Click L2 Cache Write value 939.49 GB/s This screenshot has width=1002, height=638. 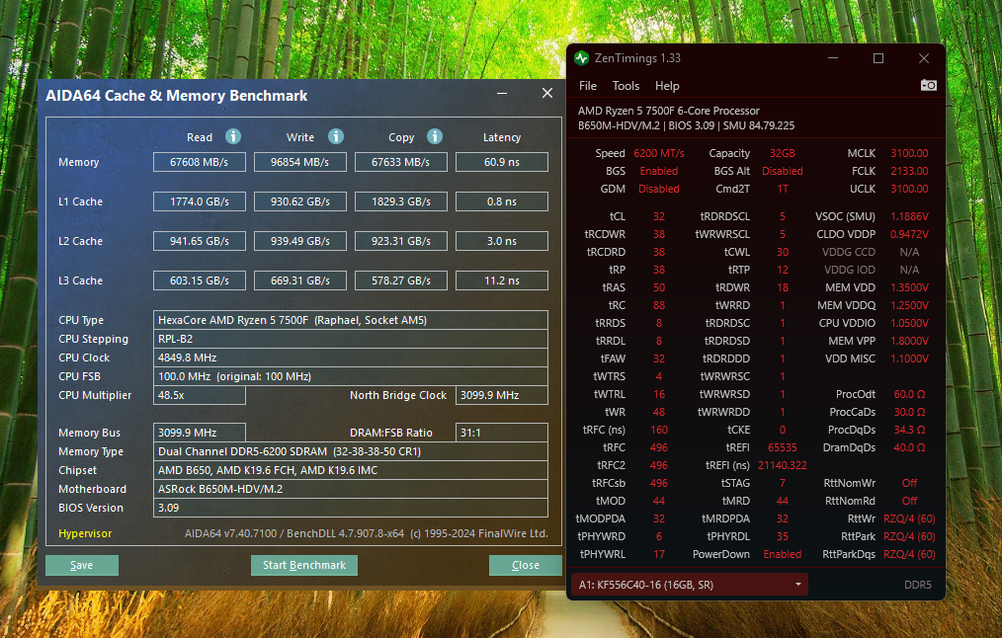pyautogui.click(x=300, y=241)
